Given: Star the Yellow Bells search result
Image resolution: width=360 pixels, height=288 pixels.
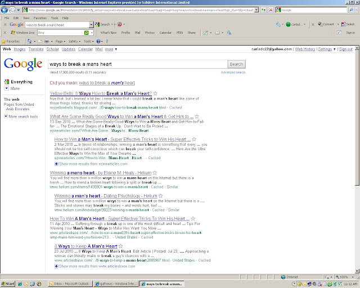Looking at the screenshot, I should click(155, 93).
